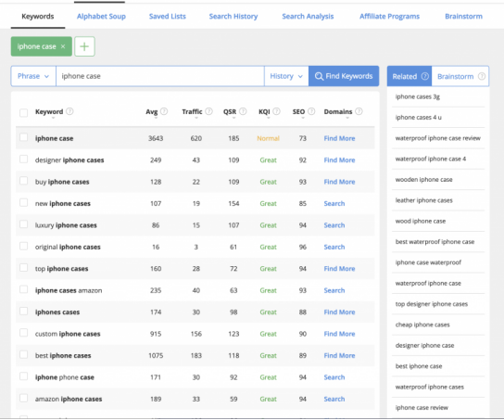Open the help icon next to Avg column
Screen dimensions: 504x420
point(164,111)
